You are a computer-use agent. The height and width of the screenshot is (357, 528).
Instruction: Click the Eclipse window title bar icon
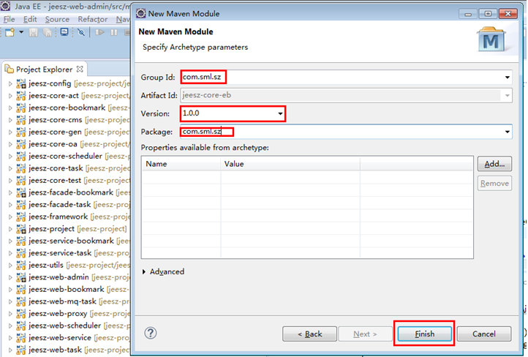(x=6, y=6)
